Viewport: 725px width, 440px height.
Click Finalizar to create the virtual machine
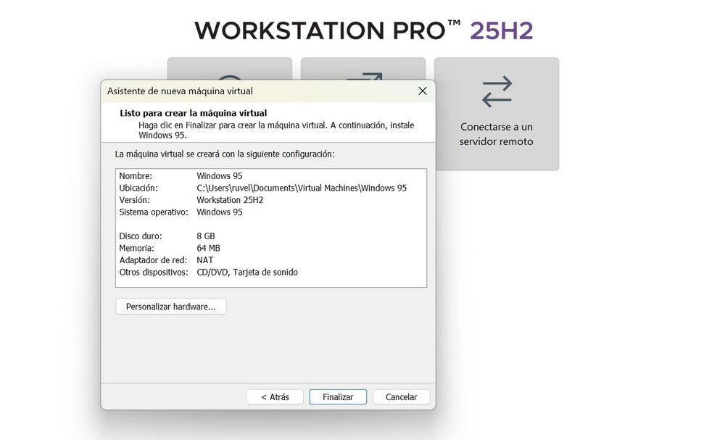[338, 397]
